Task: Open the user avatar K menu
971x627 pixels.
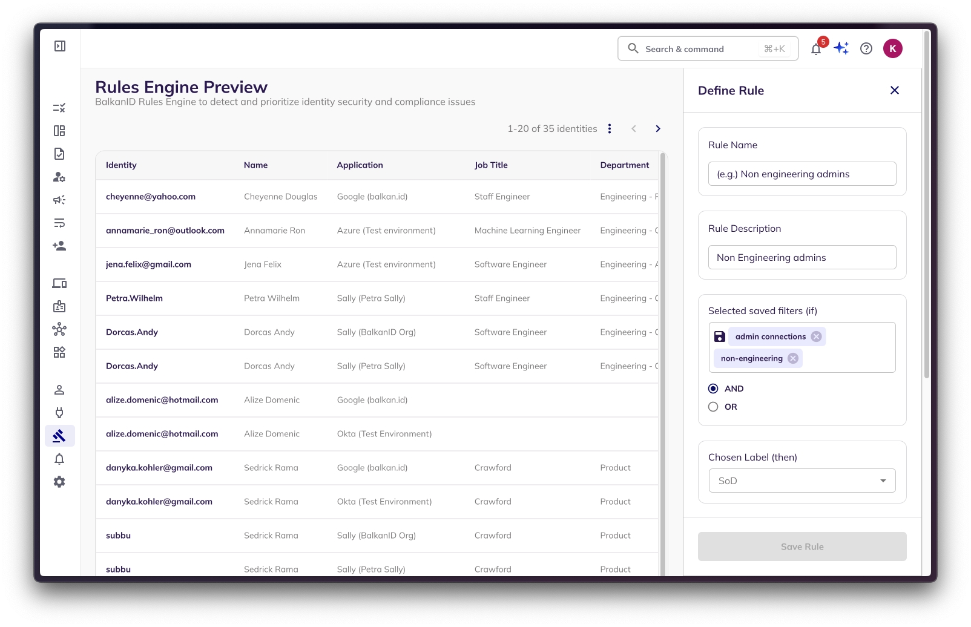Action: click(893, 48)
